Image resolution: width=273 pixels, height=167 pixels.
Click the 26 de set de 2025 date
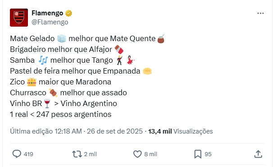[115, 131]
